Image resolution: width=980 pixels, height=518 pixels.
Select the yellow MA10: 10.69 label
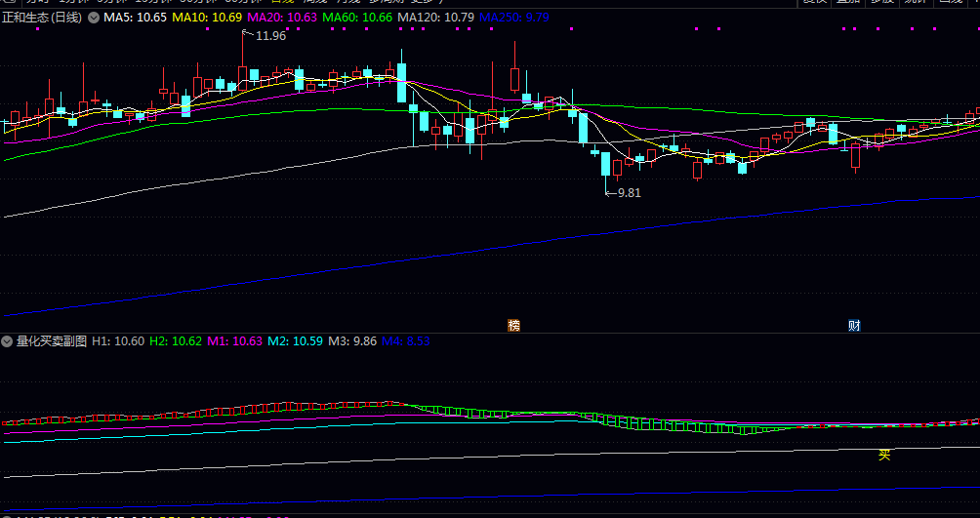(206, 18)
